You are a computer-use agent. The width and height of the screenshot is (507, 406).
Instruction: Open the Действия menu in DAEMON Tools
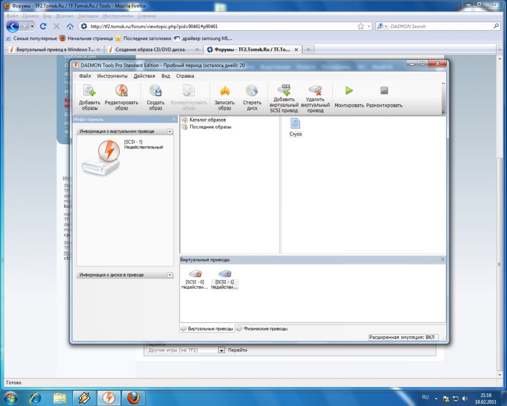(144, 76)
